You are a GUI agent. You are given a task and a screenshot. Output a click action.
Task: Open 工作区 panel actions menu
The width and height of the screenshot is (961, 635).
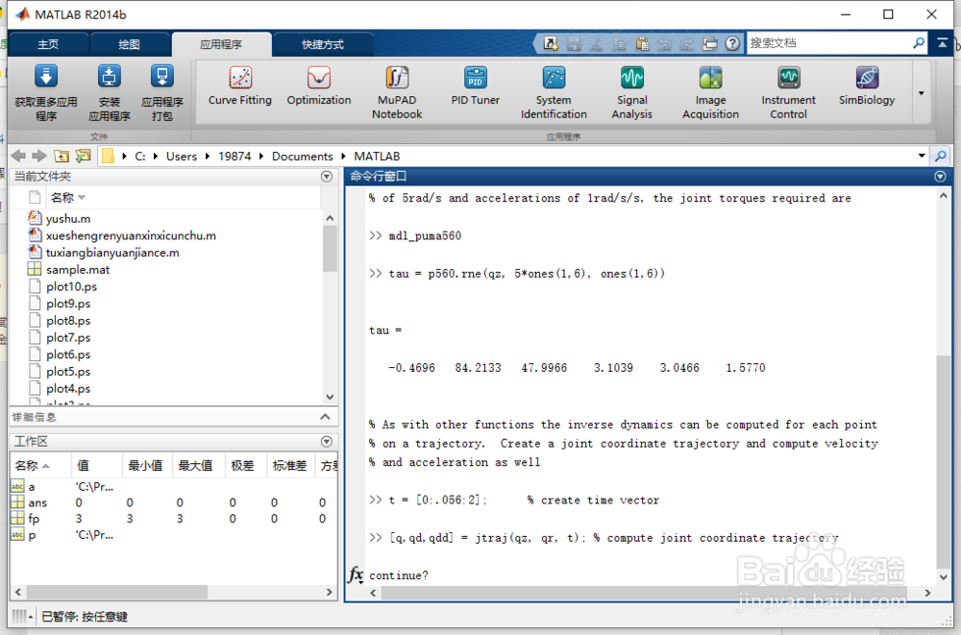click(327, 441)
